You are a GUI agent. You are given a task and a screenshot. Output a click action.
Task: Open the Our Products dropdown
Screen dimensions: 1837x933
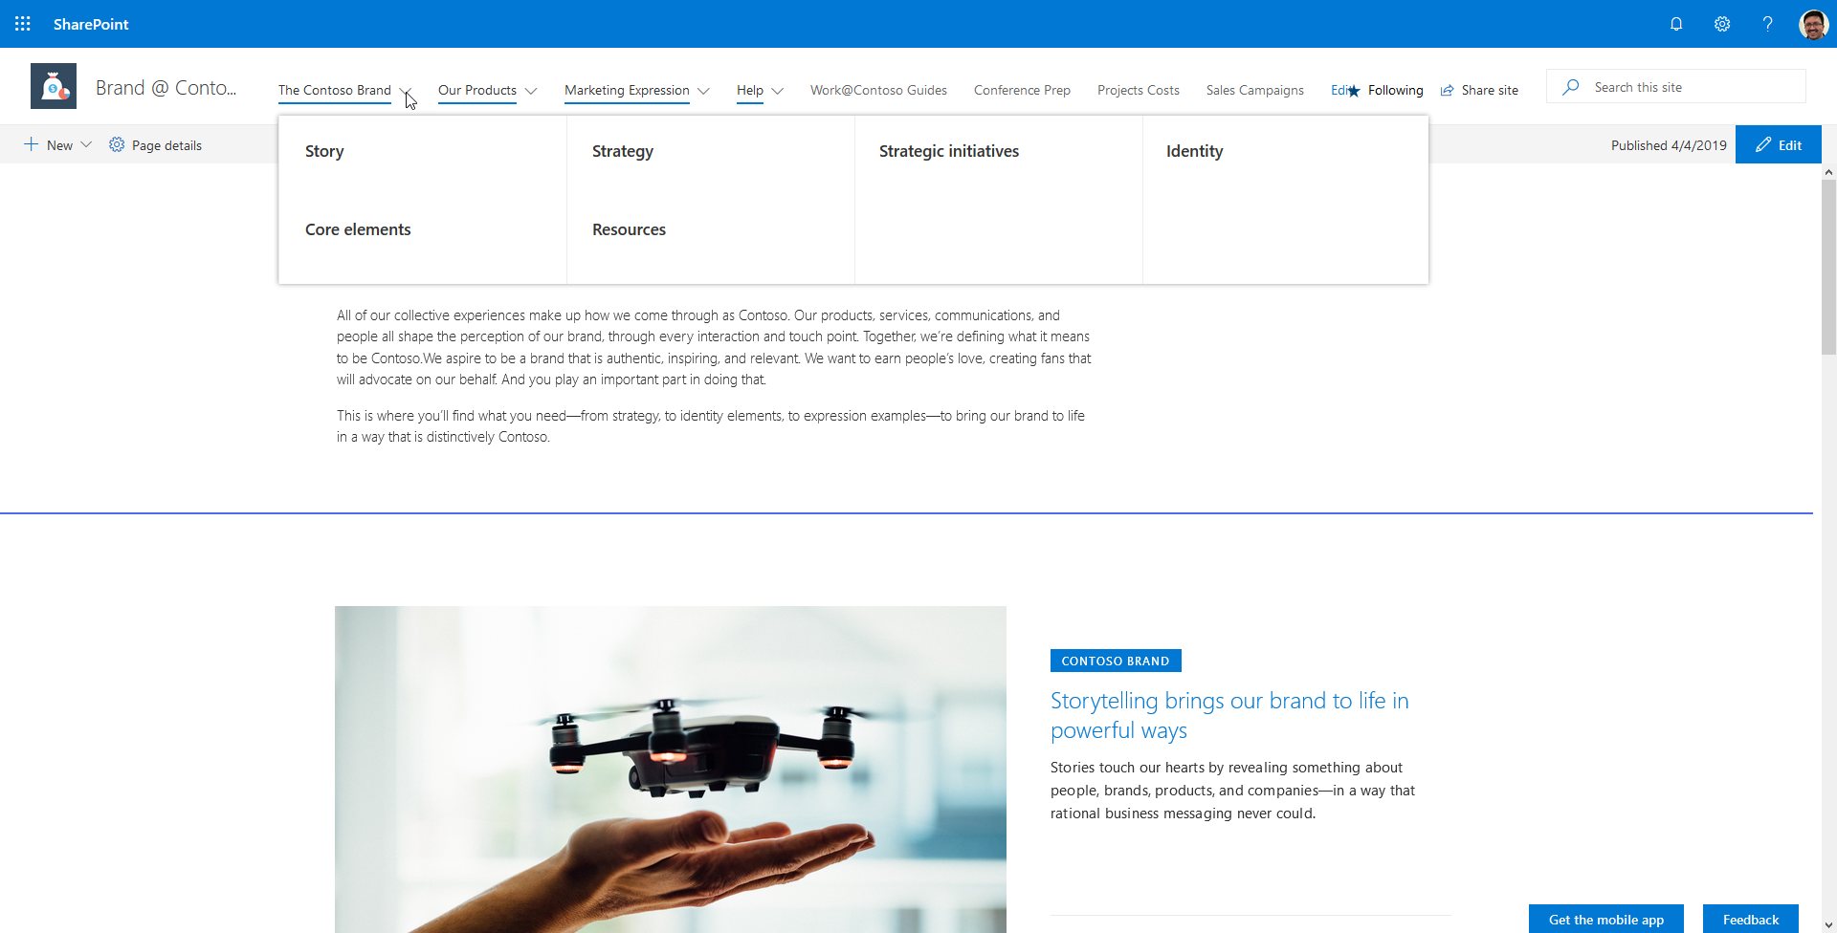(x=487, y=91)
